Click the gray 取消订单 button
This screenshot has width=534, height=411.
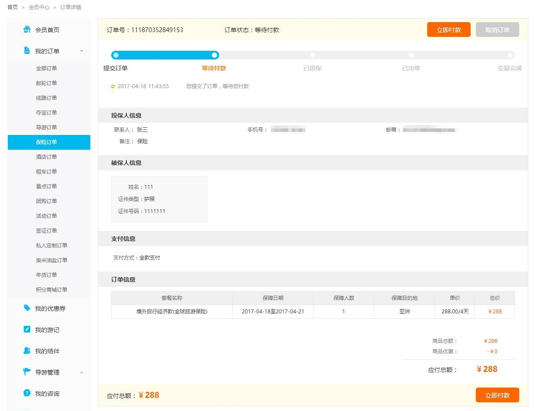click(x=497, y=30)
